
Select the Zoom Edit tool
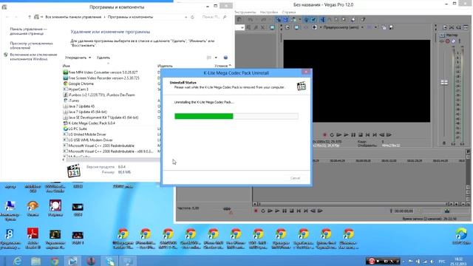pos(344,20)
